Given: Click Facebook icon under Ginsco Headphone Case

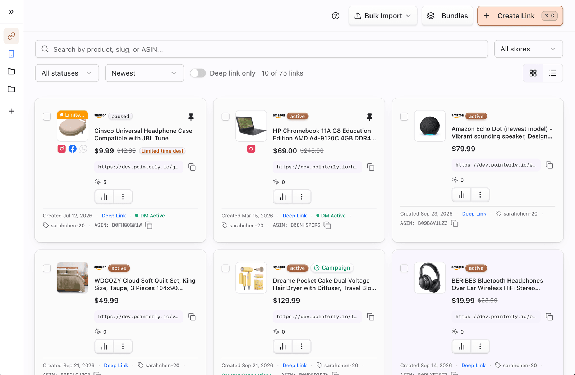Looking at the screenshot, I should pos(73,149).
